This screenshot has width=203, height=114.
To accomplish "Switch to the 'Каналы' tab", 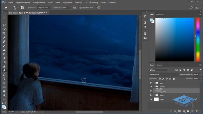I will click(x=159, y=65).
